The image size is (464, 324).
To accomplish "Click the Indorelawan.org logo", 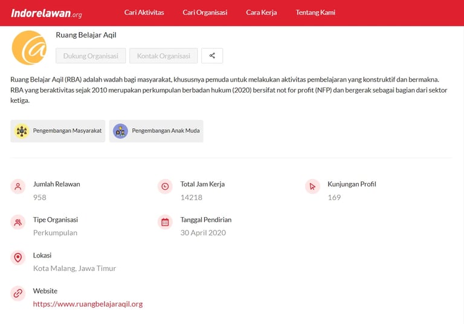I will tap(47, 13).
